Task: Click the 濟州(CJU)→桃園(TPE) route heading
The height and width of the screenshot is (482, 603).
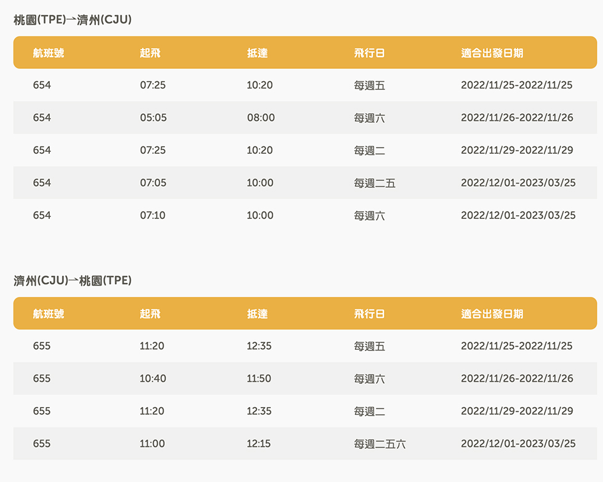Action: [x=73, y=280]
